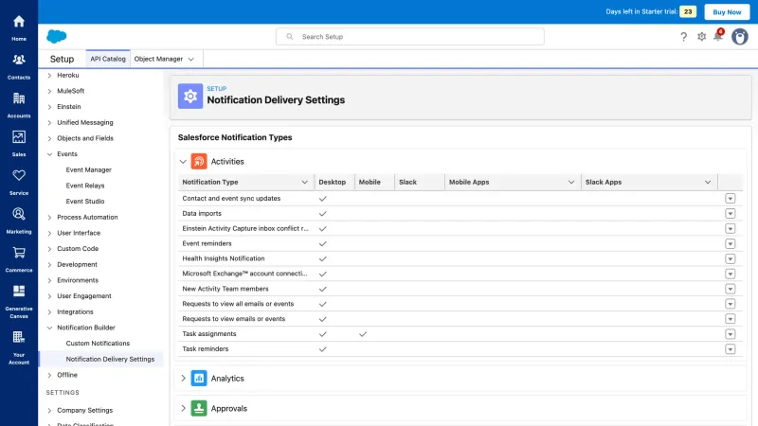Viewport: 758px width, 426px height.
Task: Click the Analytics category icon
Action: click(x=199, y=378)
